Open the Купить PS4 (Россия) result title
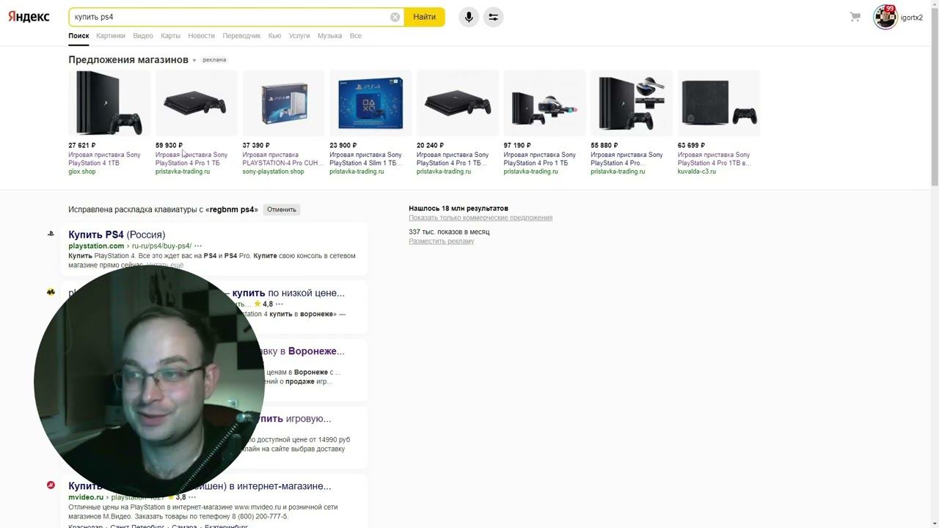The image size is (939, 528). 117,235
